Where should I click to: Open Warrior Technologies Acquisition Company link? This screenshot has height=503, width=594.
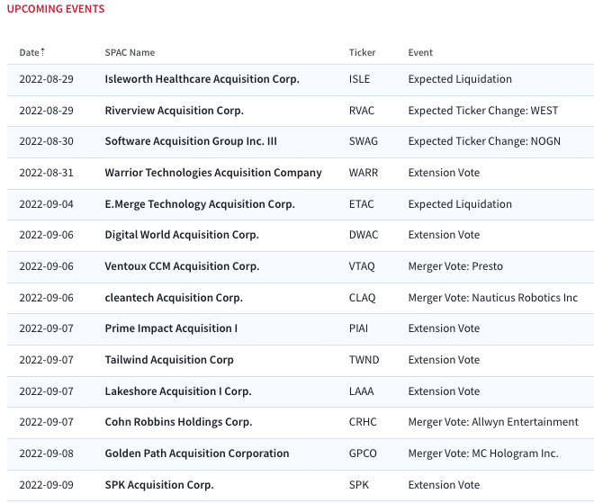[213, 173]
